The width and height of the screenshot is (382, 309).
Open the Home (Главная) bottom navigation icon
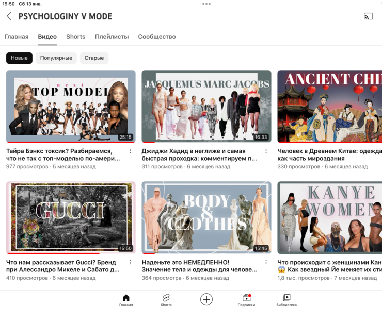126,300
